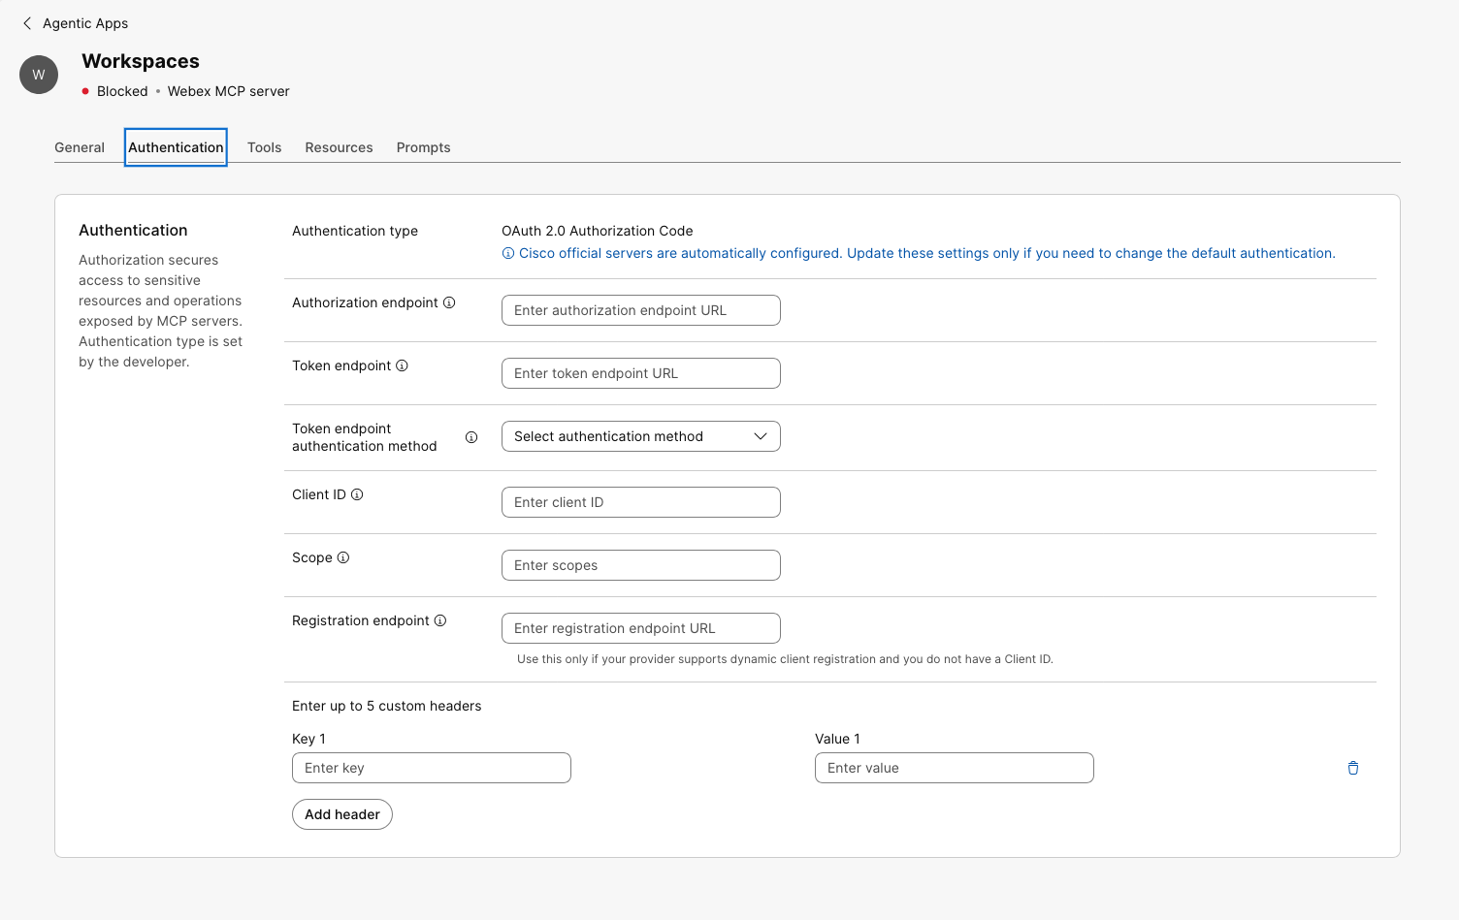Switch to the General tab
Viewport: 1459px width, 920px height.
80,147
